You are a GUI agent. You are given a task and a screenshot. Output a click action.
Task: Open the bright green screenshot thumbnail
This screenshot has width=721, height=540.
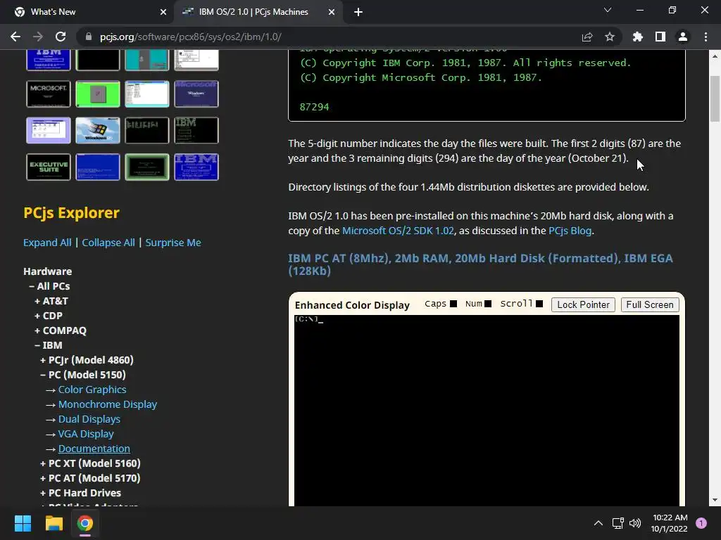click(98, 94)
